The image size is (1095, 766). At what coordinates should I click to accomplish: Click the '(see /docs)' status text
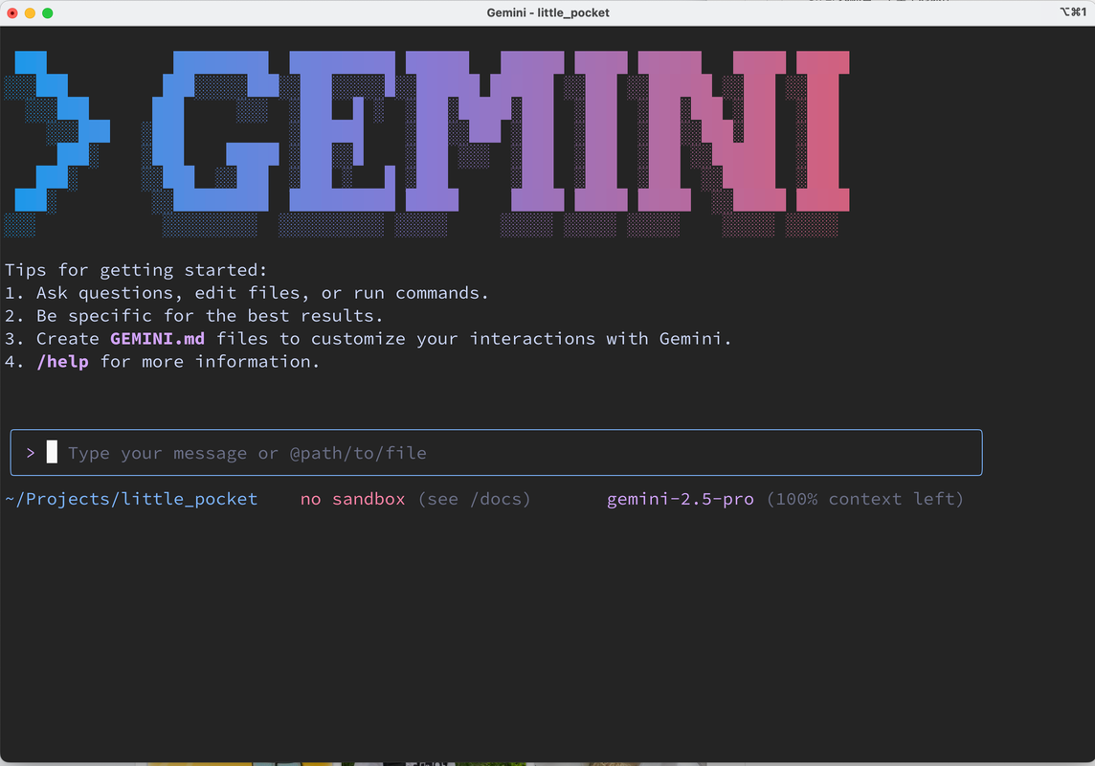pyautogui.click(x=474, y=499)
